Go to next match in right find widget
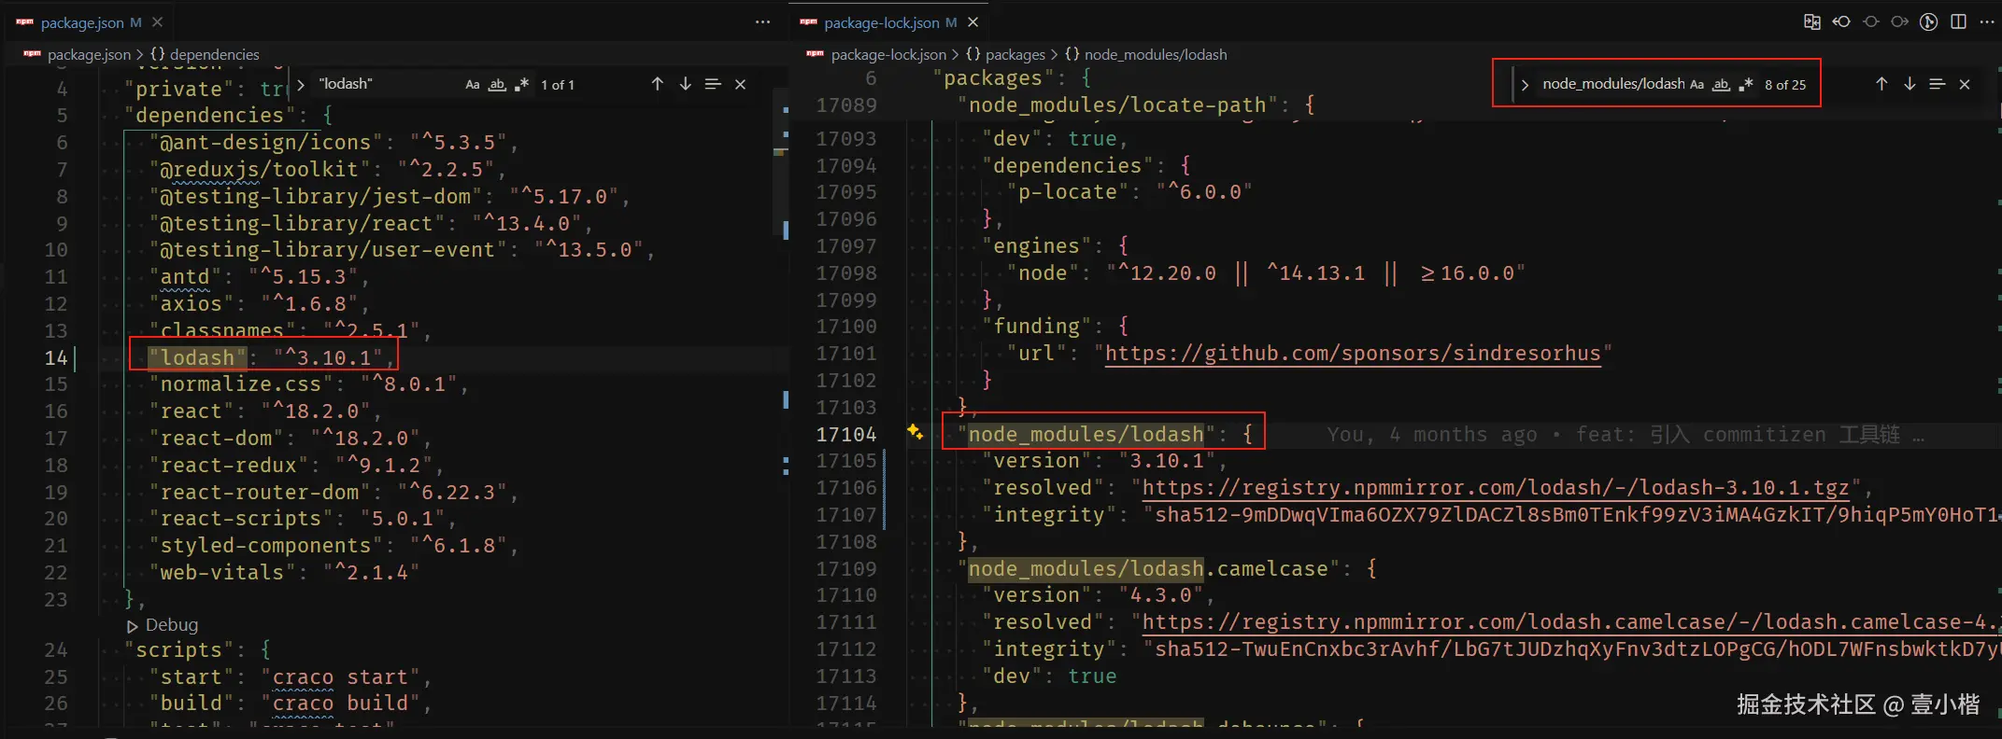 click(x=1910, y=84)
